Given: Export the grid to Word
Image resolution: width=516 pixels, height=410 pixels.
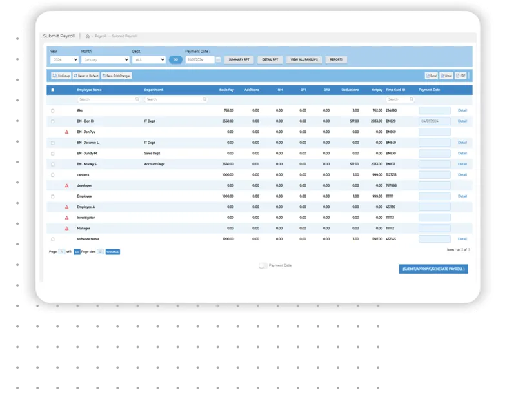Looking at the screenshot, I should pos(446,76).
